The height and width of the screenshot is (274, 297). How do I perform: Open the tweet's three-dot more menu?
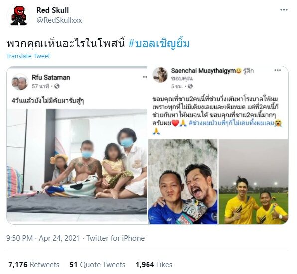coord(284,10)
